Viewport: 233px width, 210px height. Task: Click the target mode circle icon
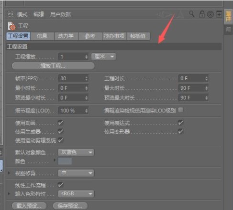[x=211, y=15]
